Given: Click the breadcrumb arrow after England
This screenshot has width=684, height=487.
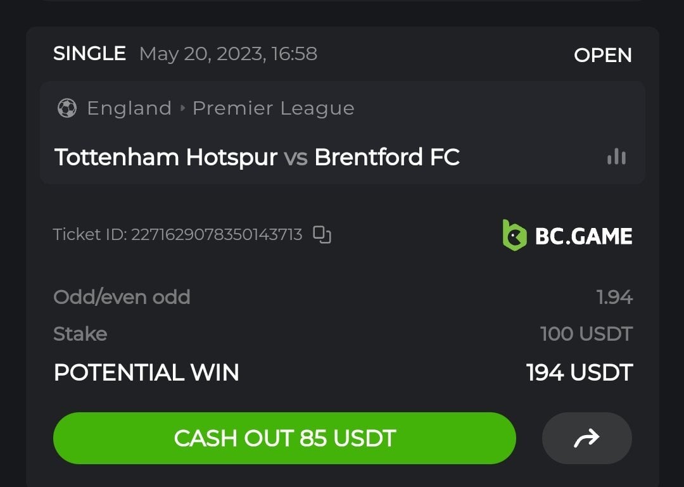Looking at the screenshot, I should (x=182, y=108).
